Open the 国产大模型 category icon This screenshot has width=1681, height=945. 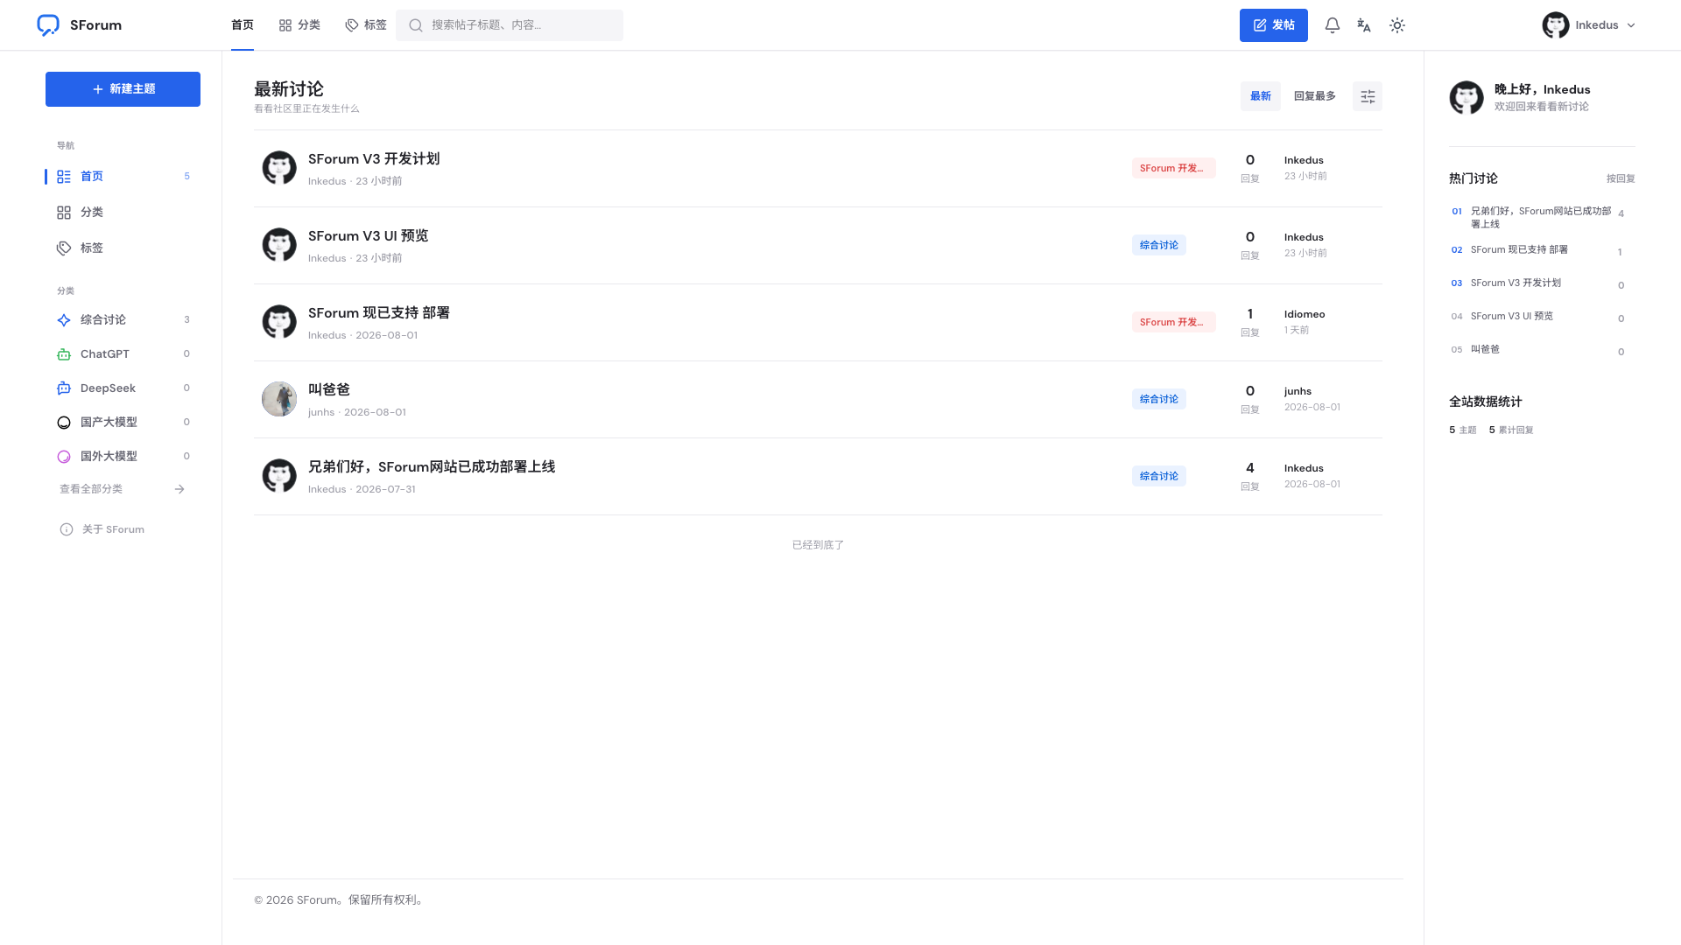64,423
